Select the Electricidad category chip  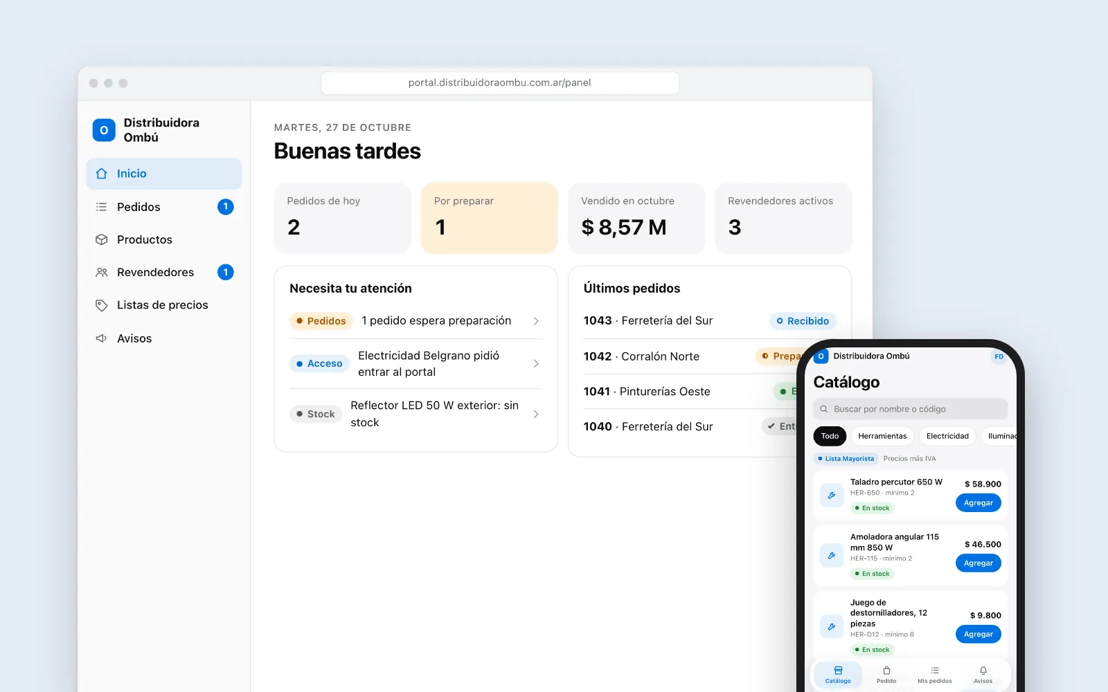pos(947,436)
